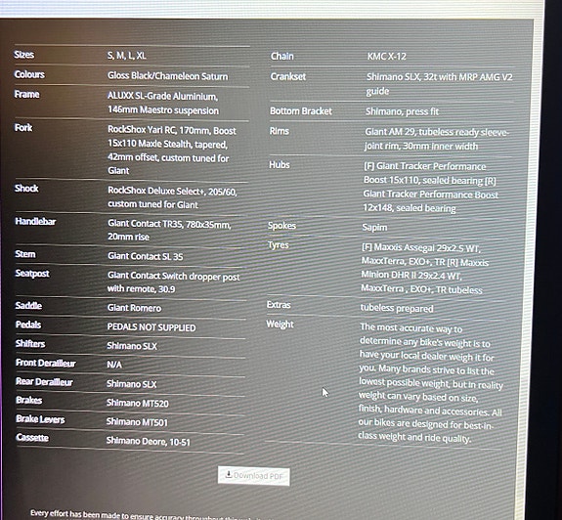Click the KMC X-12 chain value
Image resolution: width=562 pixels, height=520 pixels.
pos(387,57)
